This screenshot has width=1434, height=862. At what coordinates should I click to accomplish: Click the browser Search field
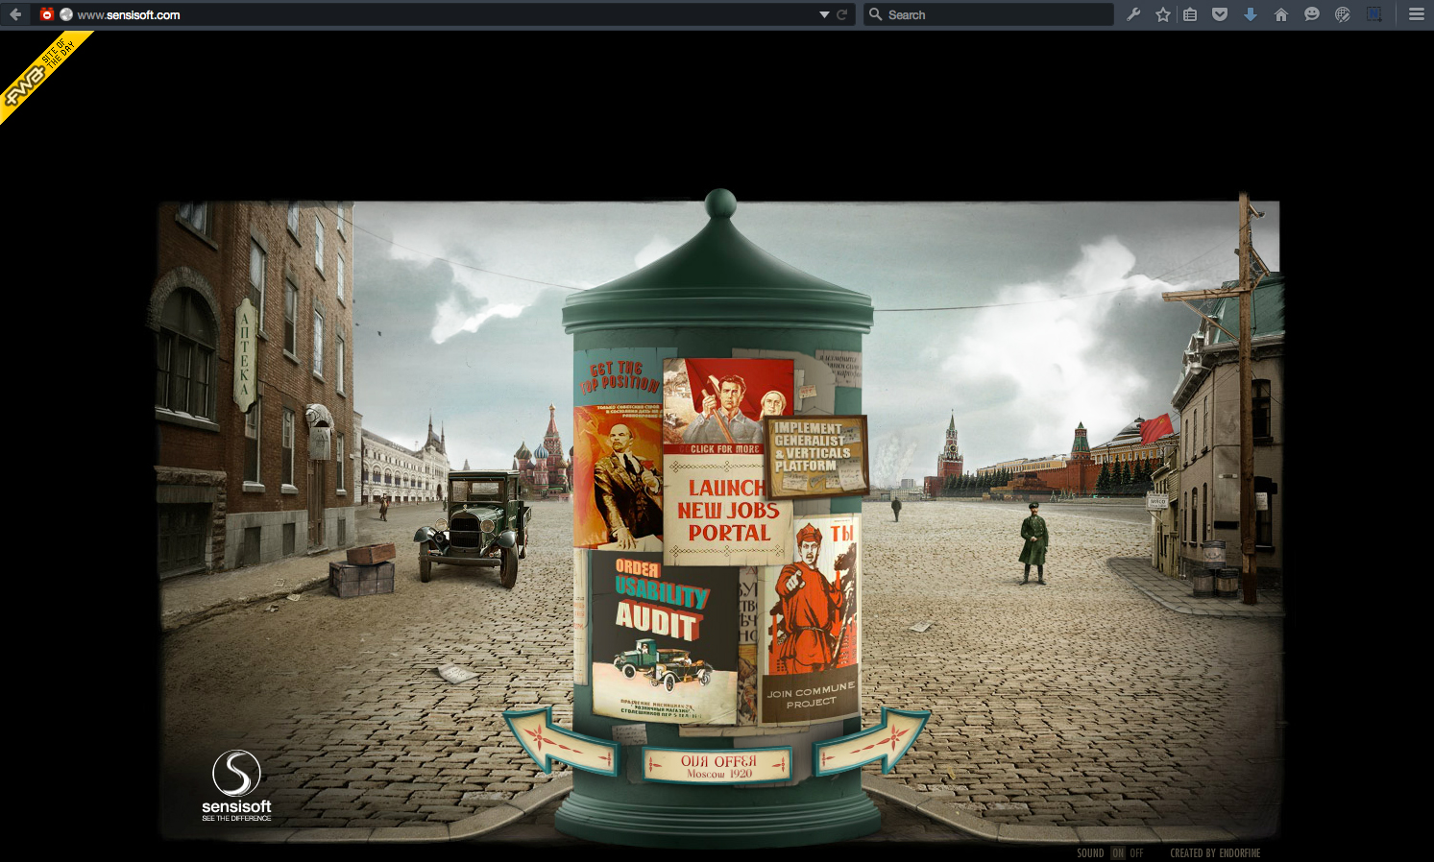click(x=988, y=14)
